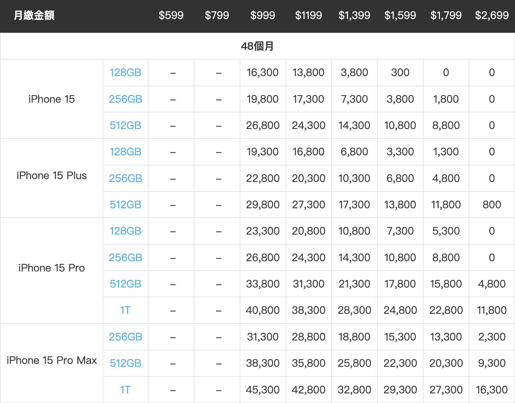
Task: Open iPhone 15 Pro 256GB link
Action: [125, 258]
